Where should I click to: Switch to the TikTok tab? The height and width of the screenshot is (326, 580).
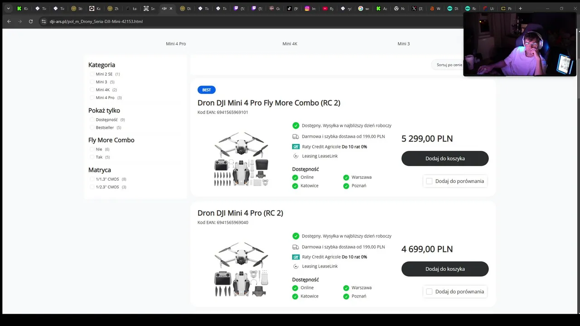292,9
